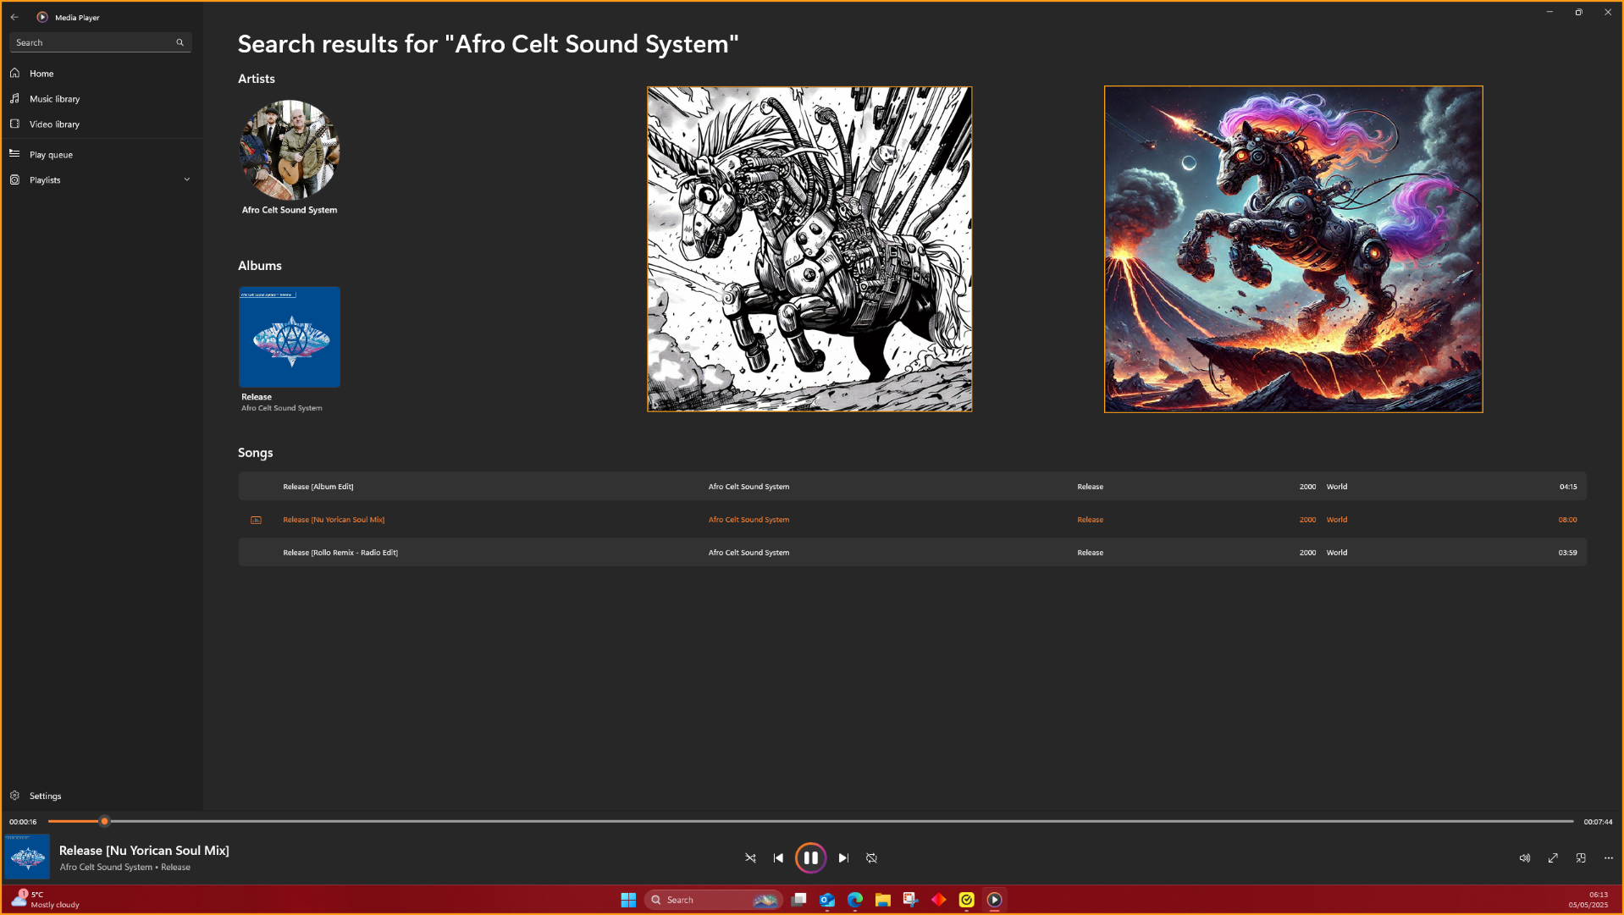Viewport: 1624px width, 915px height.
Task: Open more playback options menu
Action: click(1609, 857)
